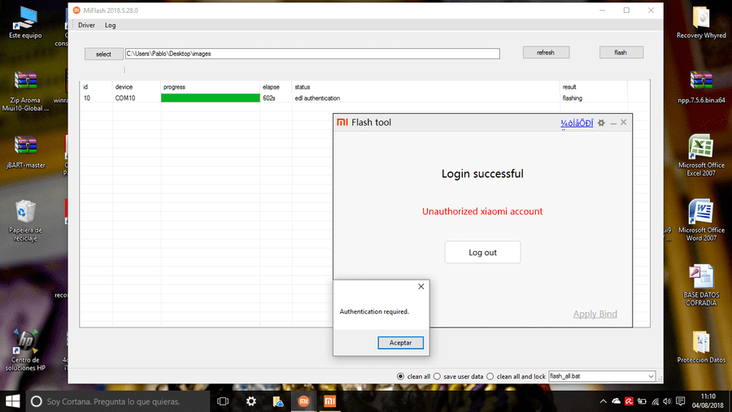Select the Centro de soluciones HP icon
This screenshot has width=732, height=412.
pos(25,350)
